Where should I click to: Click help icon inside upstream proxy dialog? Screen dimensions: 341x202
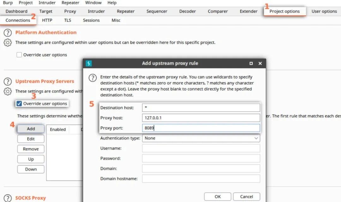pyautogui.click(x=93, y=78)
